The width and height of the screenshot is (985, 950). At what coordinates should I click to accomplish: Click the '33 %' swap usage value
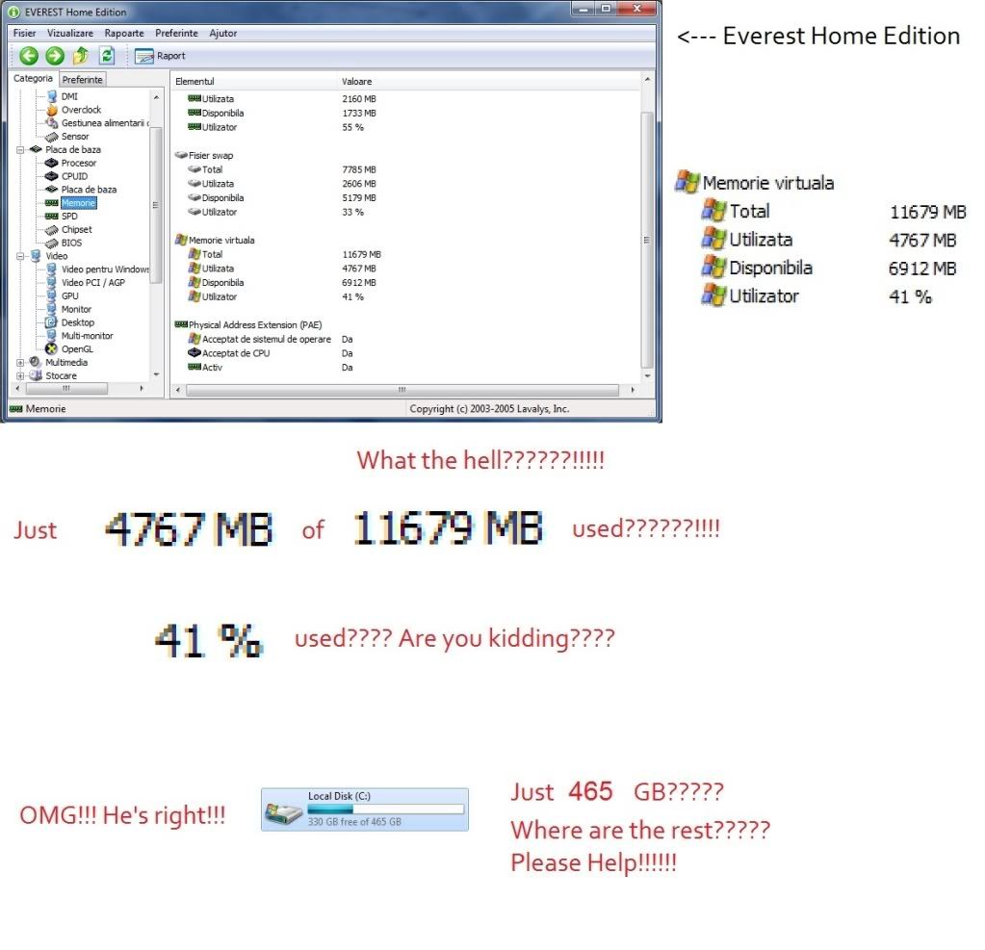coord(352,212)
